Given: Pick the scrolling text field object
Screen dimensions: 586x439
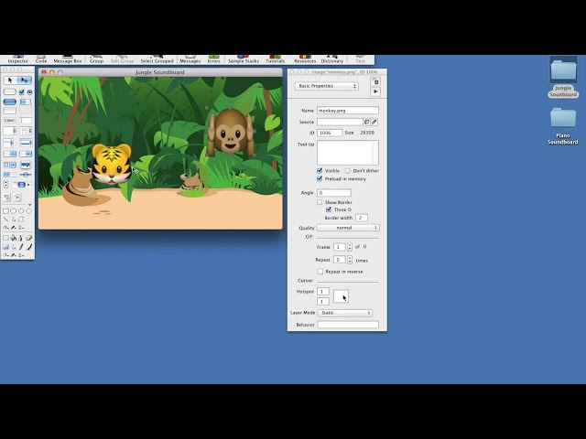Looking at the screenshot, I should [x=10, y=131].
